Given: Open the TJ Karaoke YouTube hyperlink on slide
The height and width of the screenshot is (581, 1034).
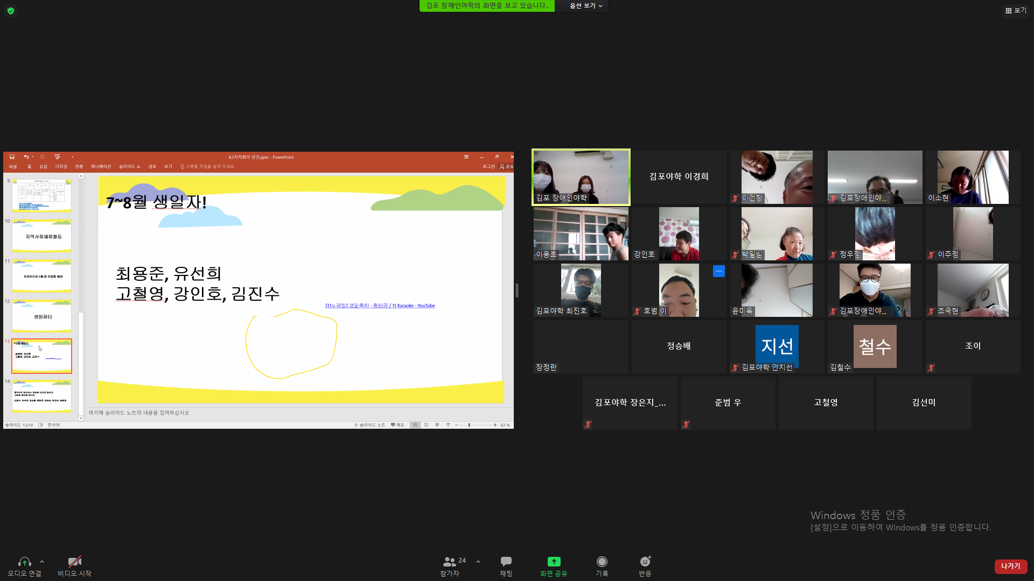Looking at the screenshot, I should coord(380,306).
